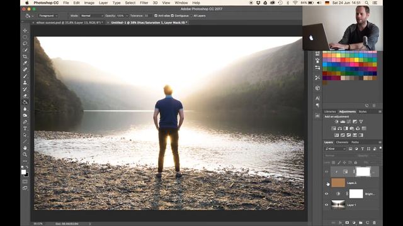The width and height of the screenshot is (403, 226).
Task: Open the Adjustments panel options menu
Action: pos(380,112)
